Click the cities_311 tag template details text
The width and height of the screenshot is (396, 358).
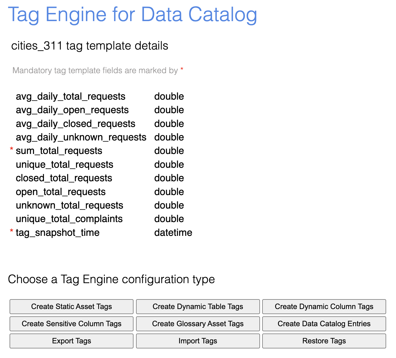(90, 46)
